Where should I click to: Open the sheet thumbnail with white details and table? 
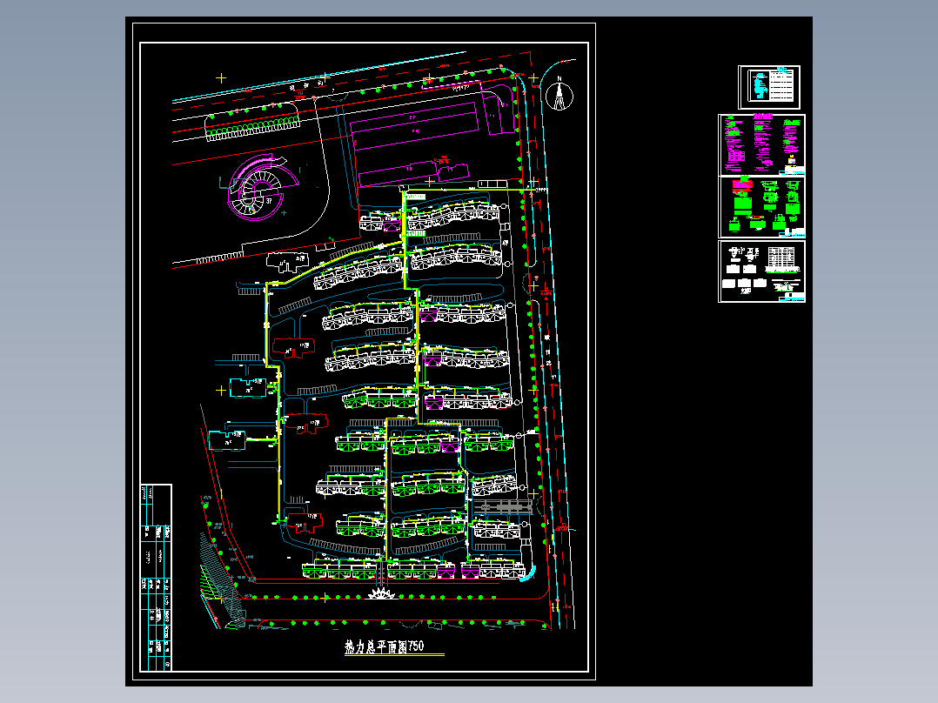761,271
